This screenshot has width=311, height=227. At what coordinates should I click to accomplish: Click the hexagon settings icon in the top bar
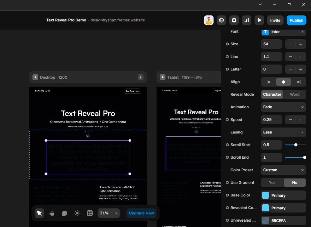click(x=234, y=20)
